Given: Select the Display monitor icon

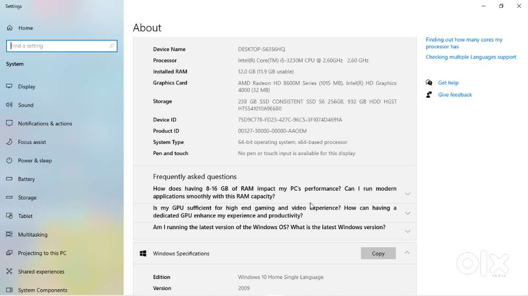Looking at the screenshot, I should [10, 86].
